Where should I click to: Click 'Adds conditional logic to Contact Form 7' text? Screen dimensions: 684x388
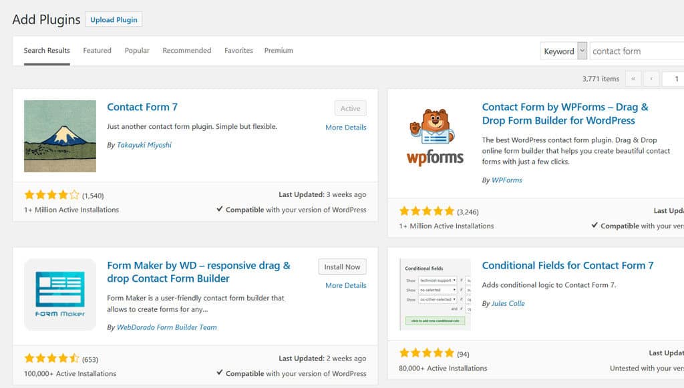click(549, 285)
